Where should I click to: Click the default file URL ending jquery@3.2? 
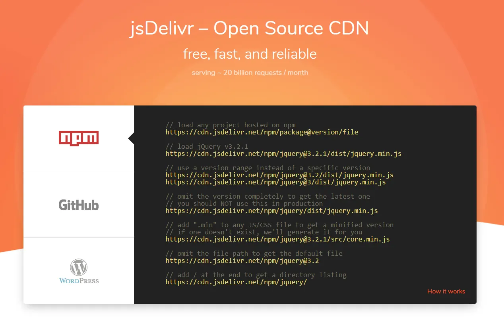pyautogui.click(x=242, y=261)
